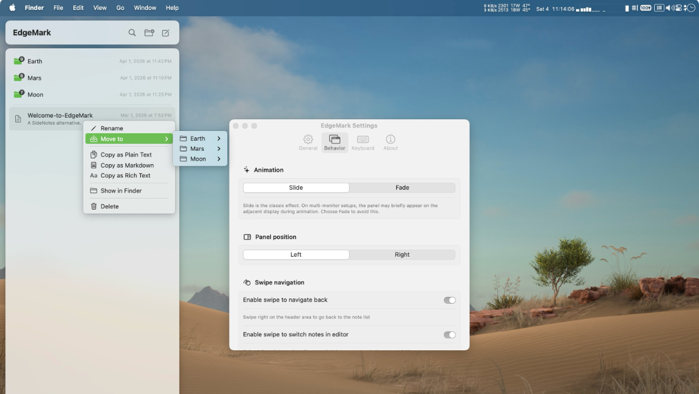Select Copy as Markdown menu entry
The width and height of the screenshot is (699, 394).
(x=127, y=165)
